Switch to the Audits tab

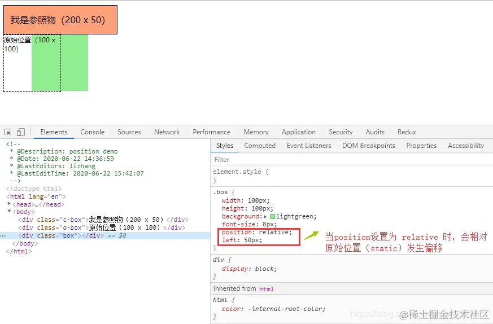pyautogui.click(x=375, y=132)
